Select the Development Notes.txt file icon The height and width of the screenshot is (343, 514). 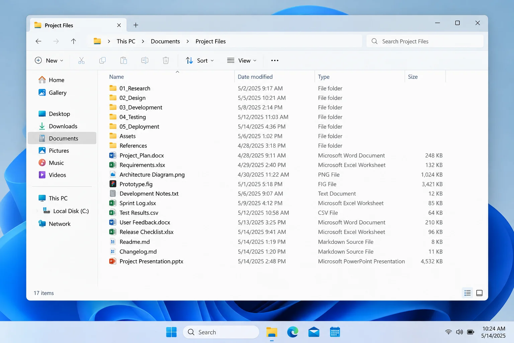(113, 194)
